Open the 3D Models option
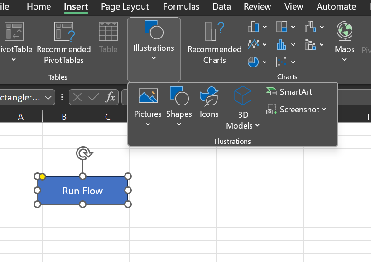Viewport: 371px width, 262px height. pyautogui.click(x=243, y=108)
